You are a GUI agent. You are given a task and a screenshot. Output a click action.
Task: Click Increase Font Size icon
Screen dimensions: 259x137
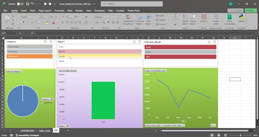coord(52,17)
